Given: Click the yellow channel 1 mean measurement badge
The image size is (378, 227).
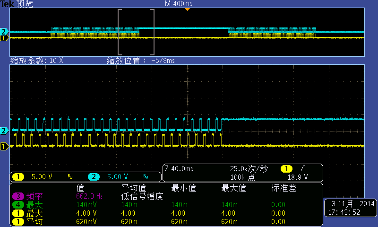Looking at the screenshot, I should click(18, 222).
